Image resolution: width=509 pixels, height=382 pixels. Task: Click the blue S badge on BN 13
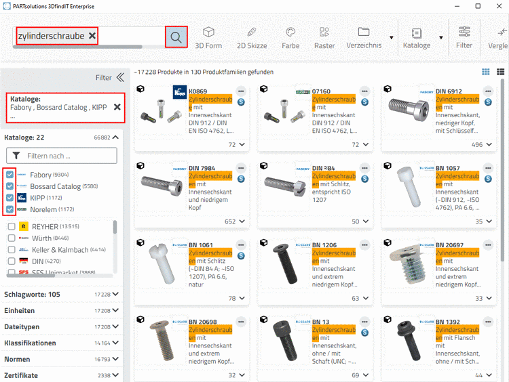[364, 333]
